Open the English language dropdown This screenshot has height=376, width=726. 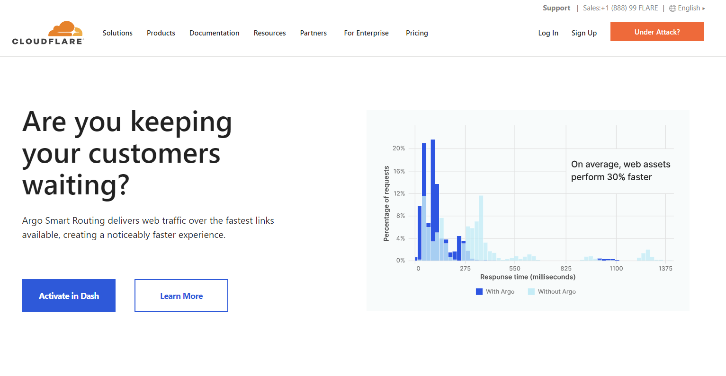tap(691, 8)
